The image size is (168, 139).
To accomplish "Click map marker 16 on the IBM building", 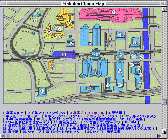I will tap(90, 89).
